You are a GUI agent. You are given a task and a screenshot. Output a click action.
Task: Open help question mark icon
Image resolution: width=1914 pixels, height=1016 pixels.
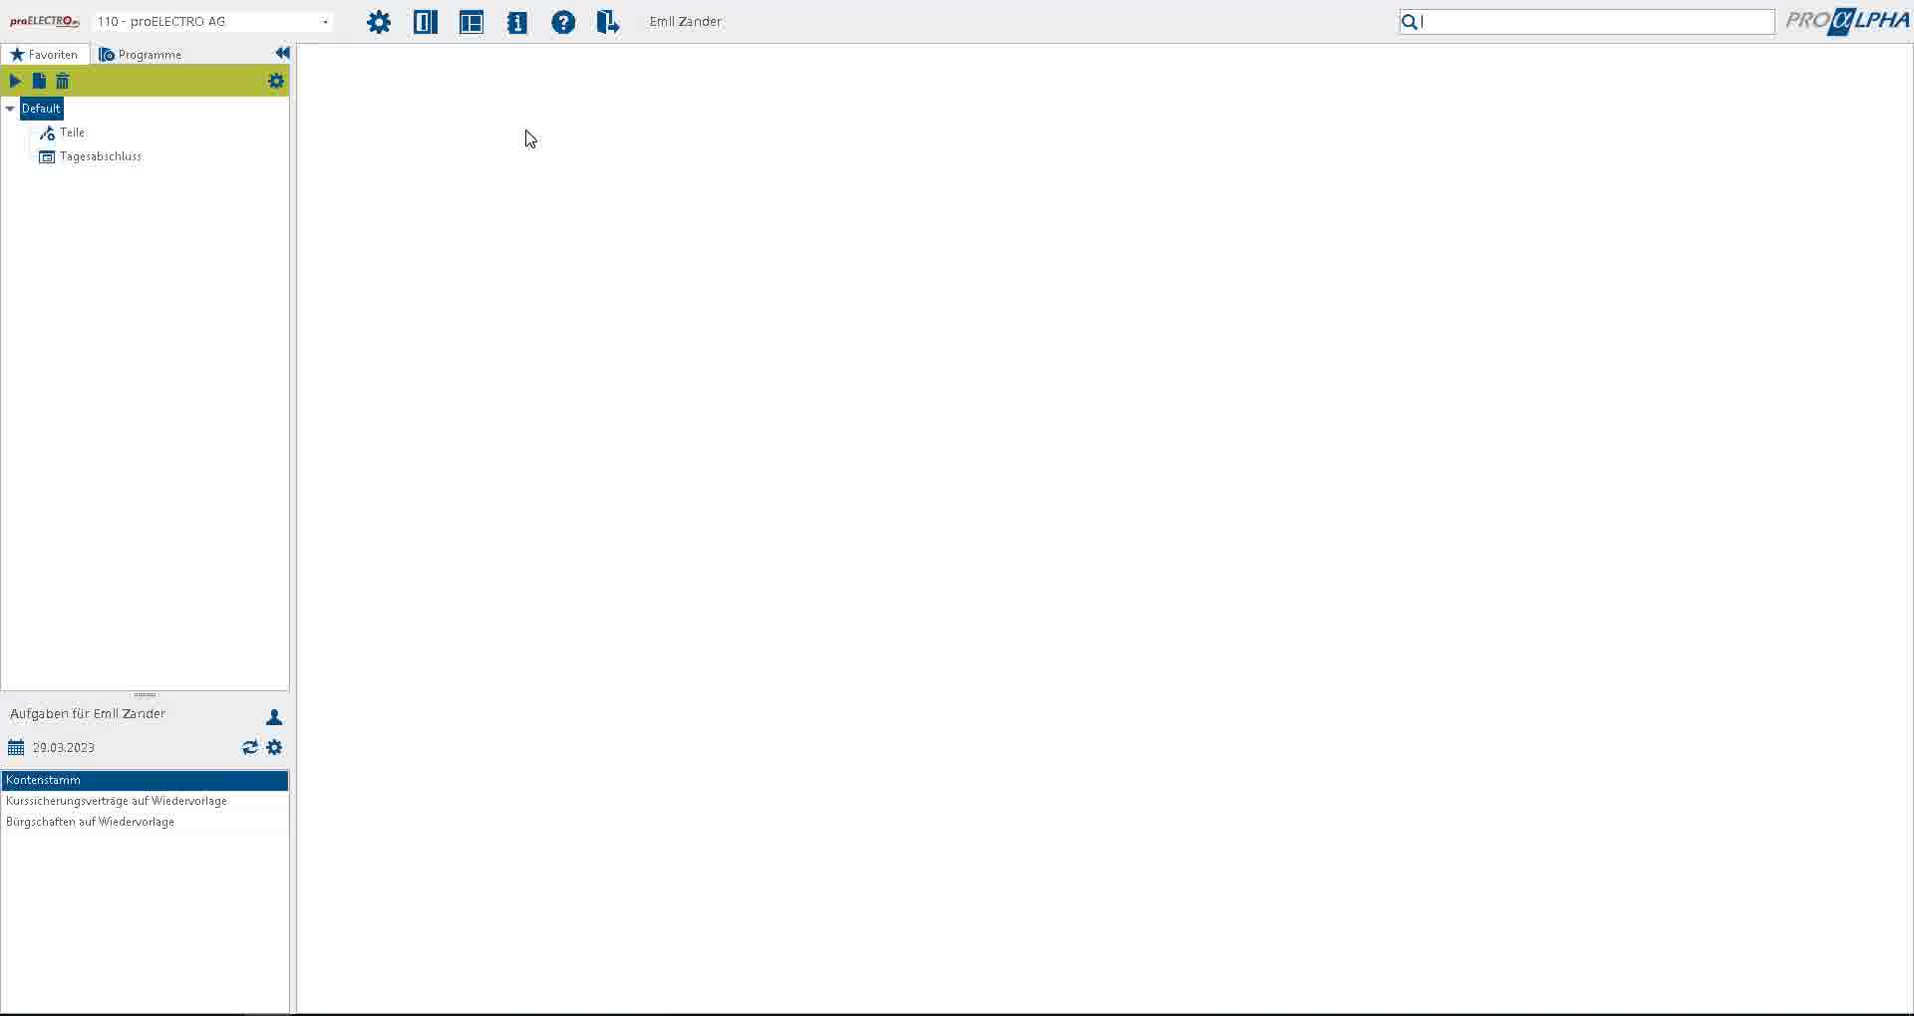563,22
